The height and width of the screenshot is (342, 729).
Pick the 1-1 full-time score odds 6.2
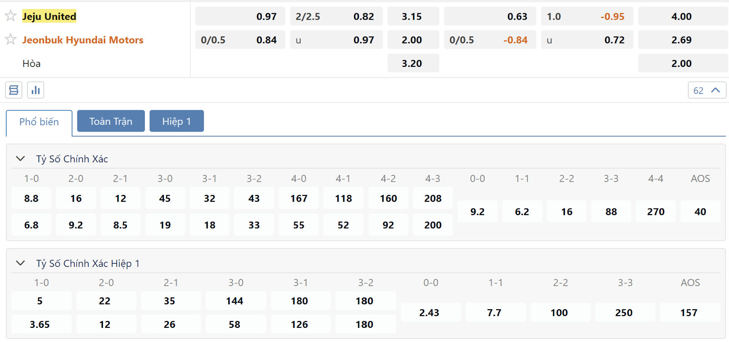[522, 211]
